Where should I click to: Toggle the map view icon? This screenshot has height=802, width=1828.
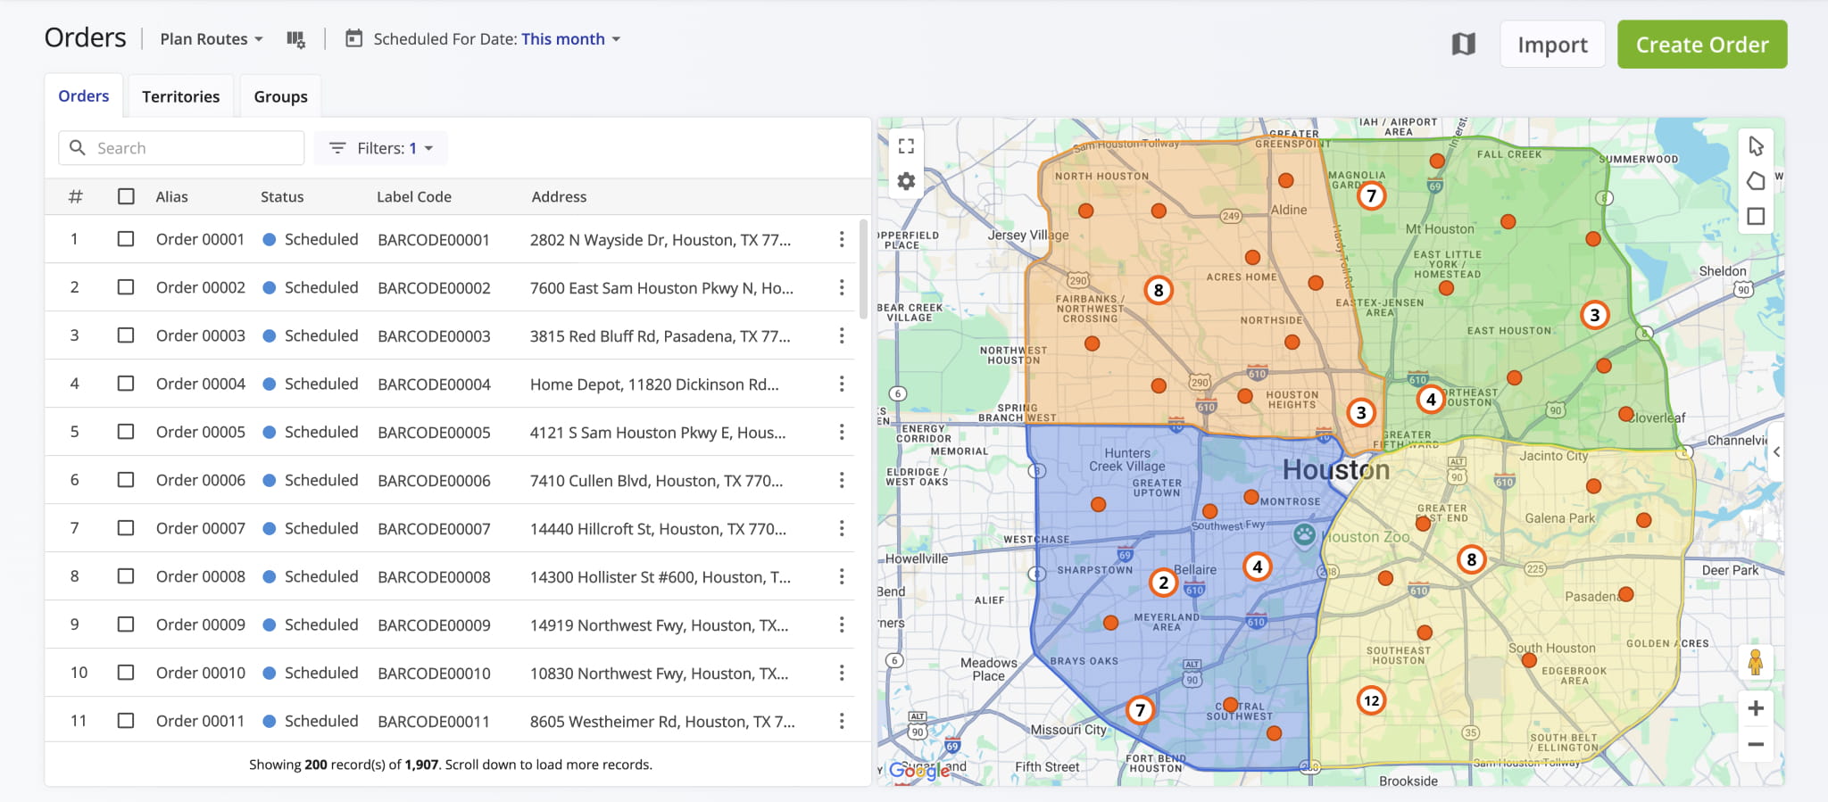[1463, 44]
